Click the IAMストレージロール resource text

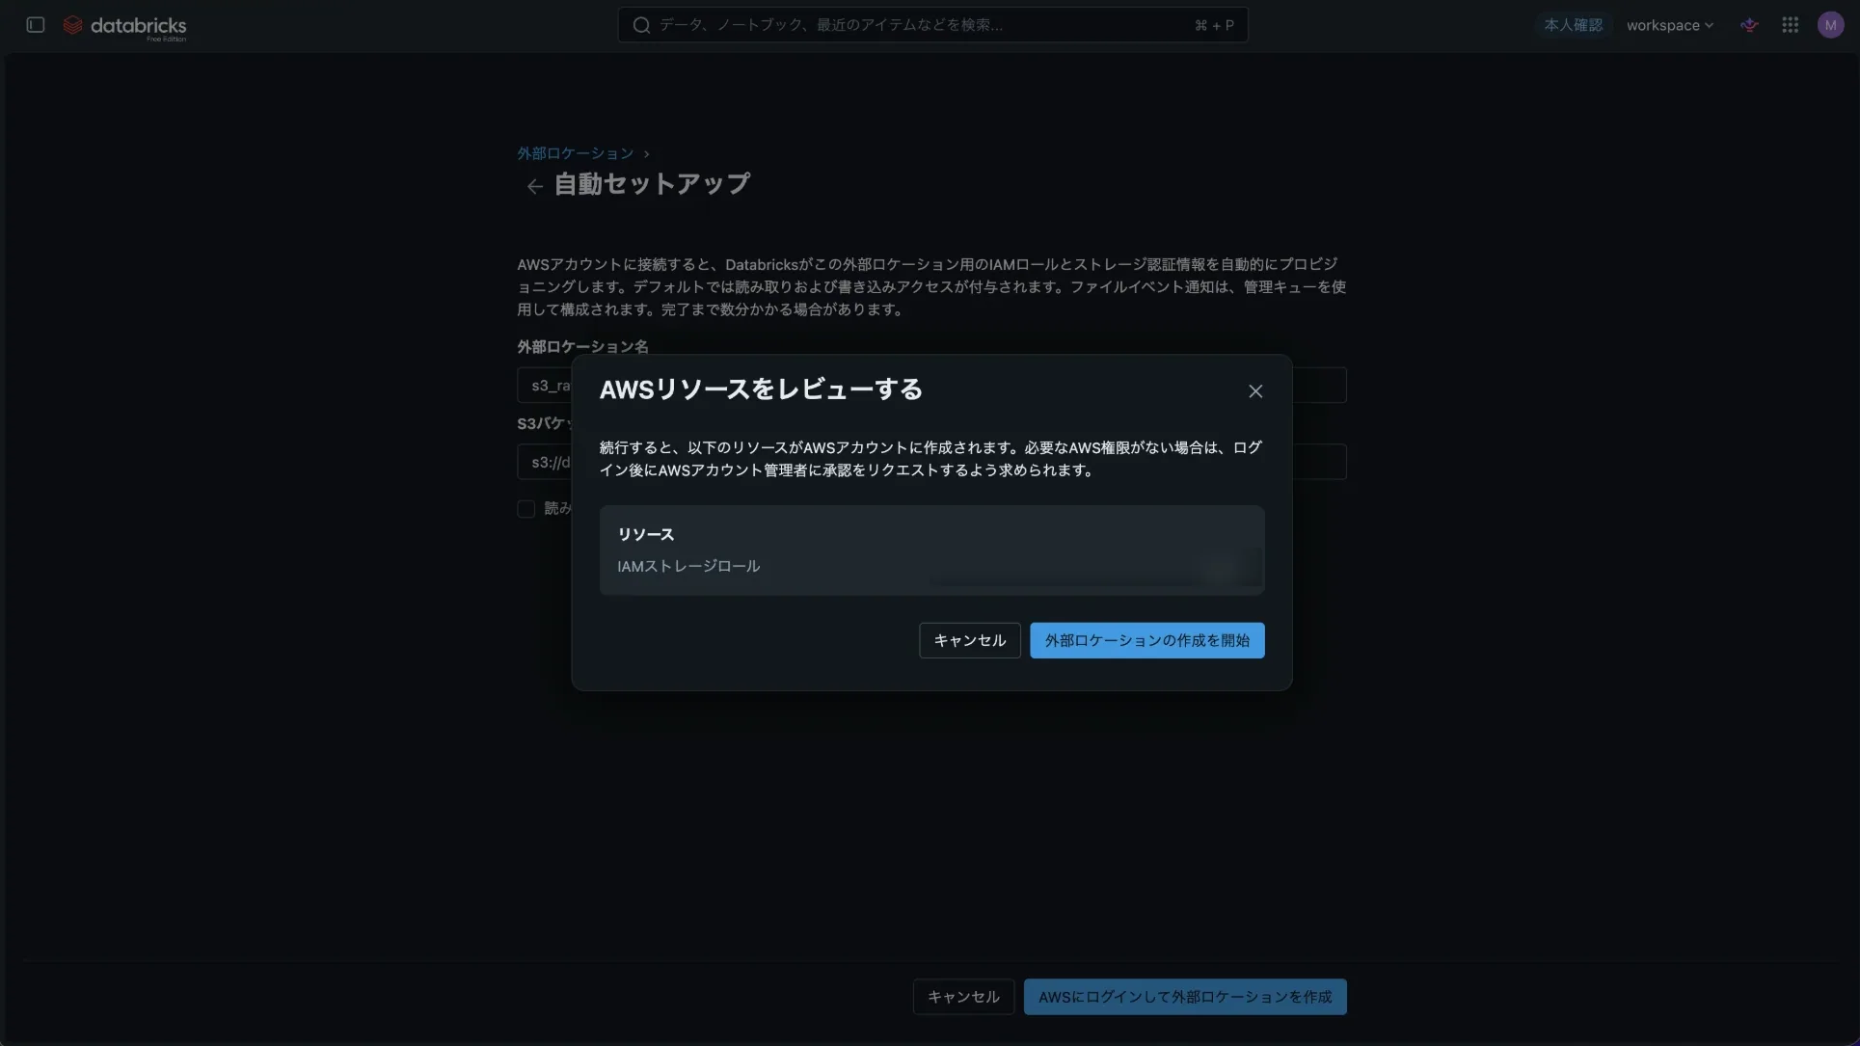coord(688,566)
